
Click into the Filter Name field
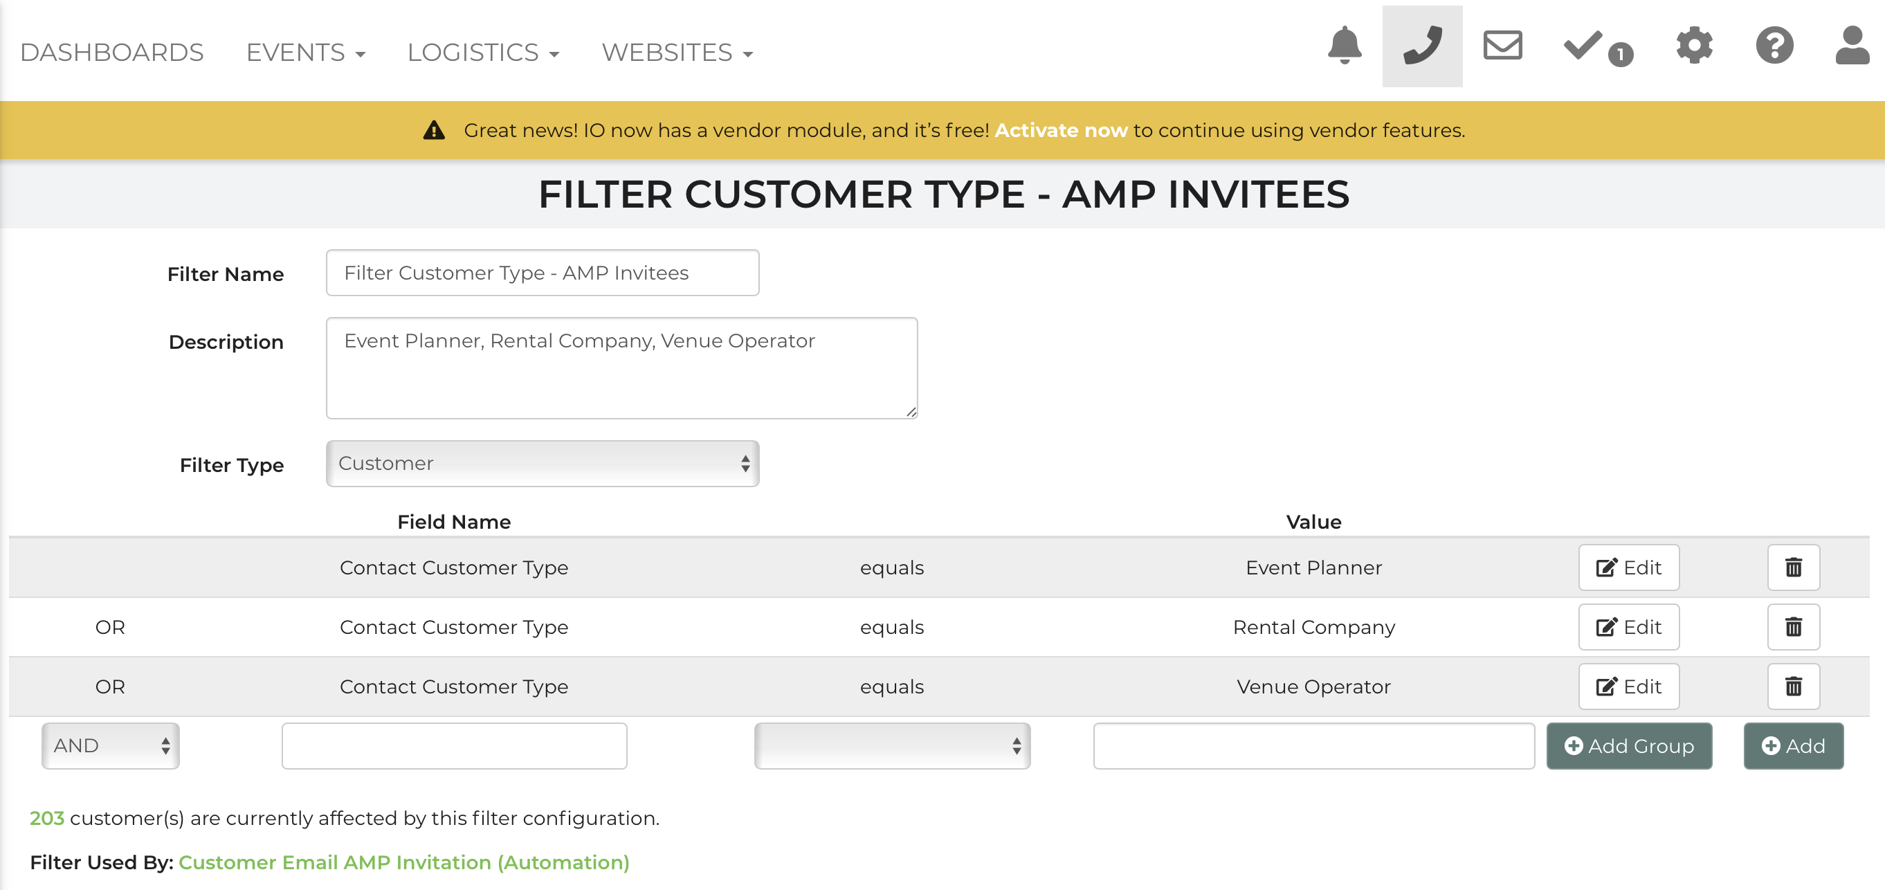coord(543,273)
